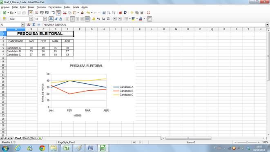Viewport: 270px width, 152px height.
Task: Expand the Name Box dropdown arrow
Action: (23, 25)
